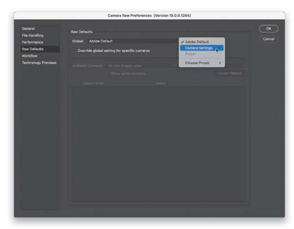
Task: Enable Override global setting for specific cameras
Action: (75, 51)
